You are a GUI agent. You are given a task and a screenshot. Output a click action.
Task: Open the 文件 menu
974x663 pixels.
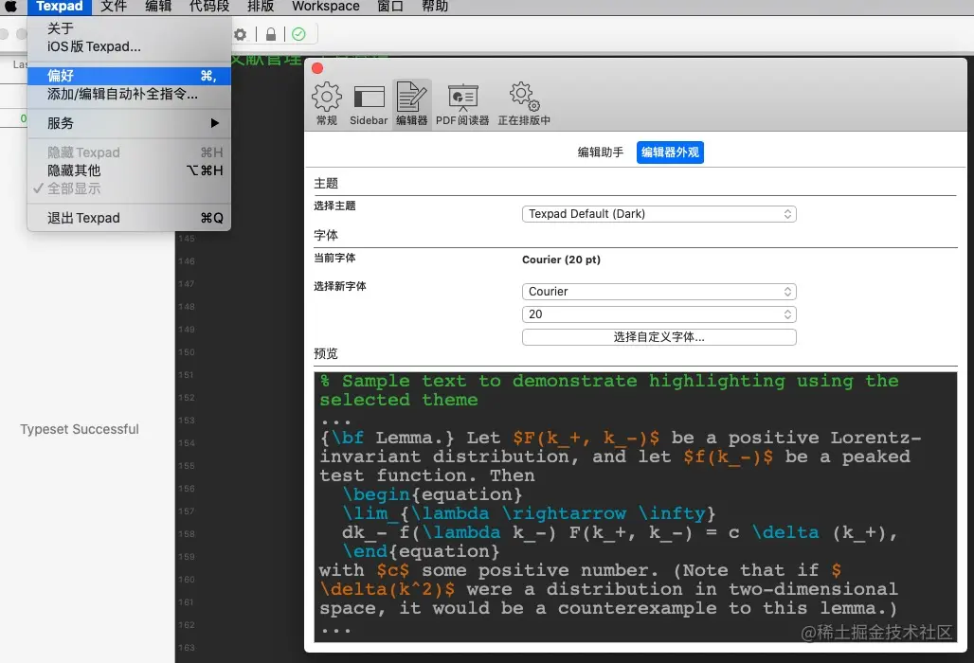[x=114, y=7]
